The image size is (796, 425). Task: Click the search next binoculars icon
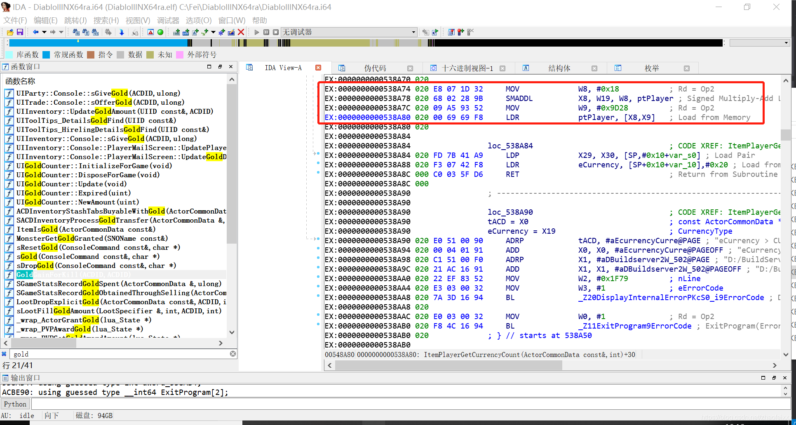108,32
